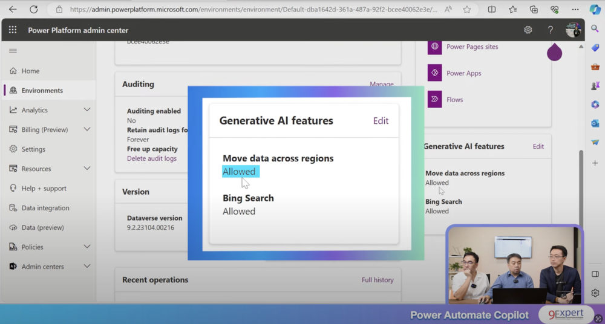605x324 pixels.
Task: Click the Analytics chart icon
Action: tap(13, 110)
